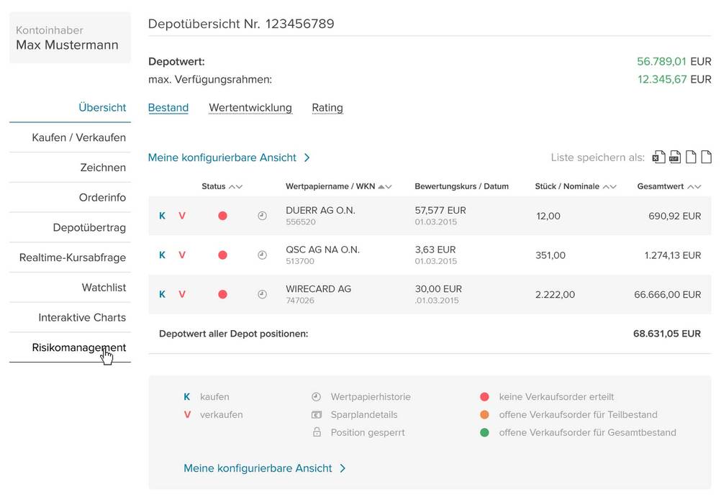Click red status dot in QSC AG row
The height and width of the screenshot is (502, 721).
(x=222, y=255)
